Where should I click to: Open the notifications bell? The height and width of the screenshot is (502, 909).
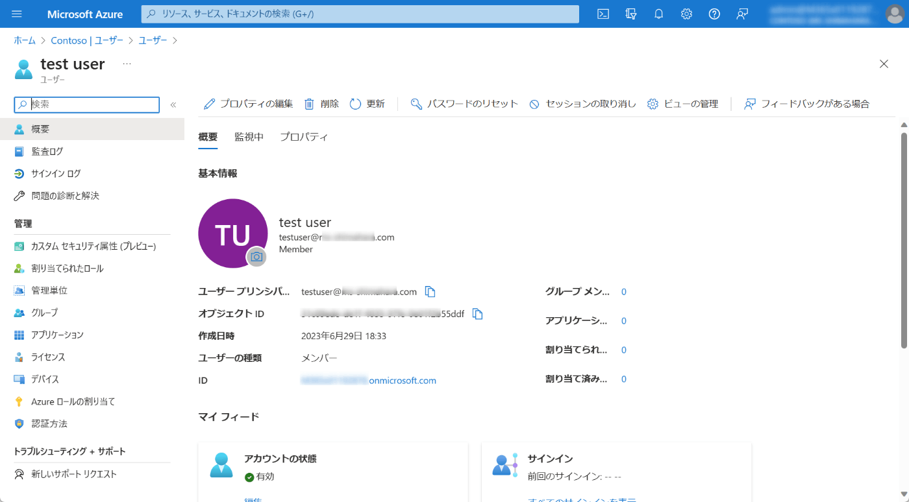(x=659, y=14)
